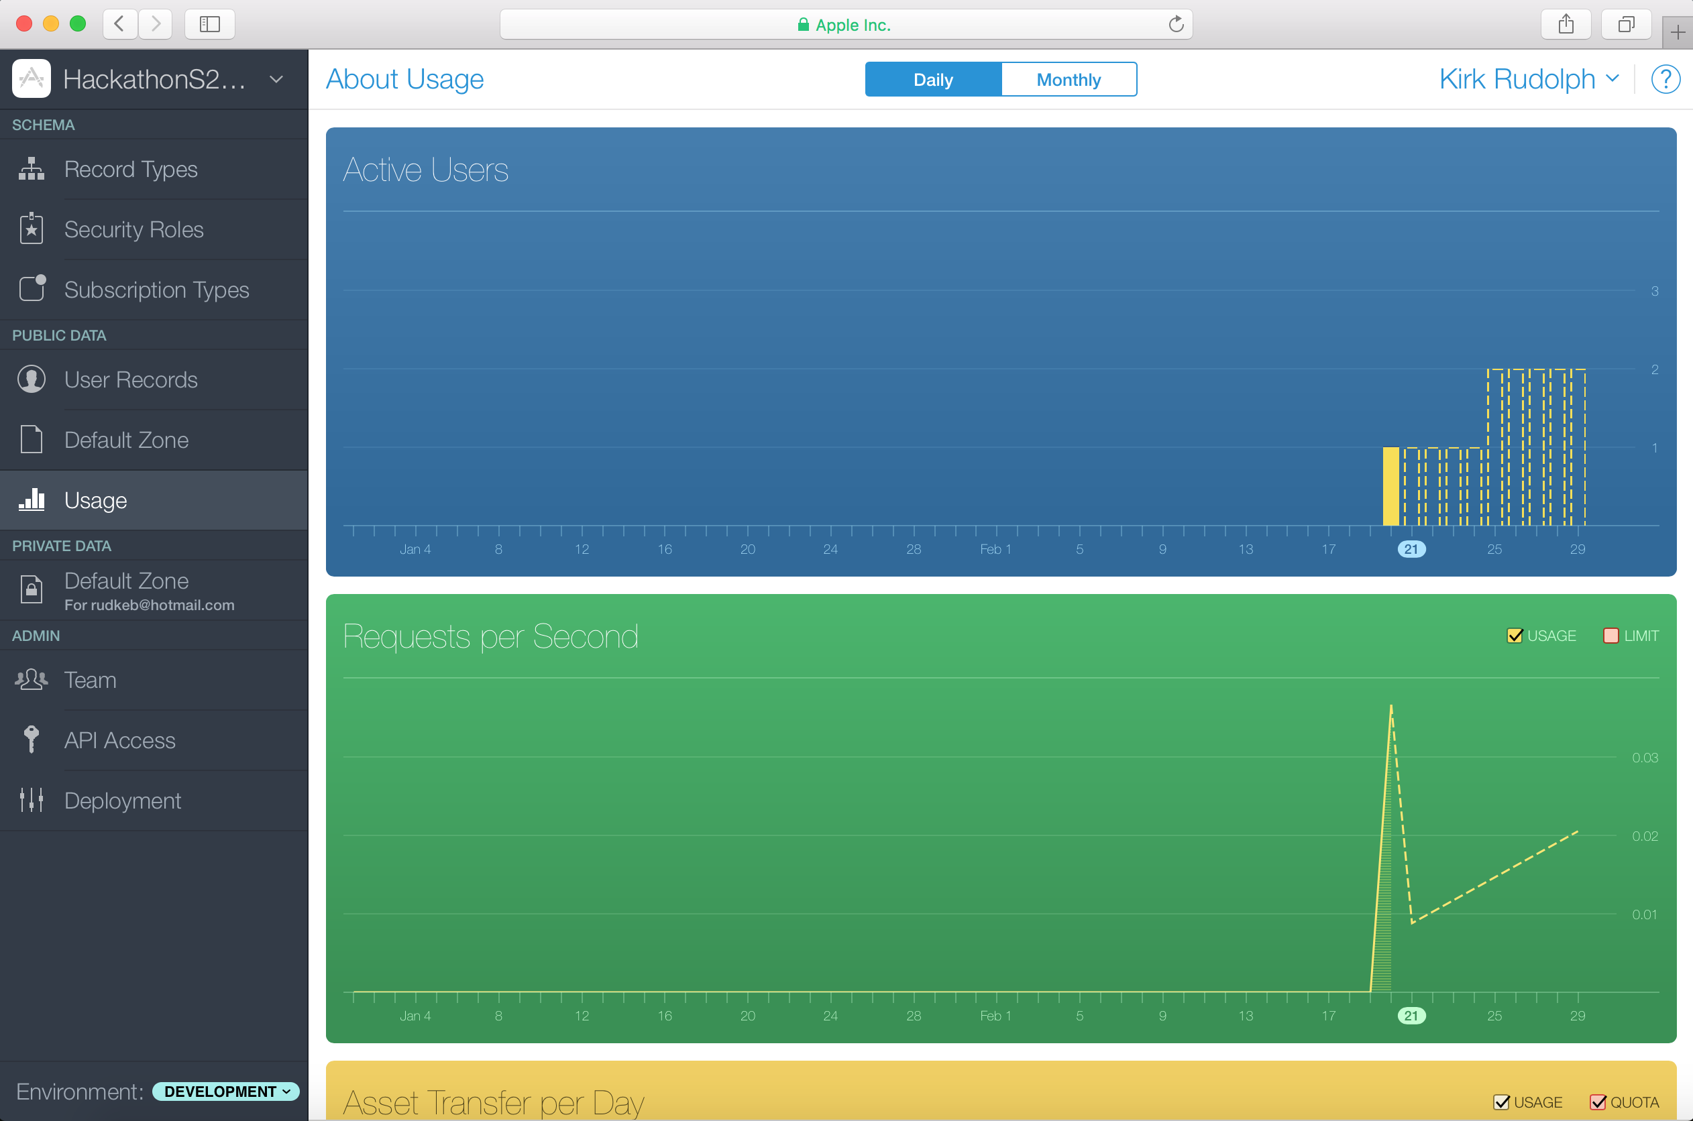Click the API Access key icon
Screen dimensions: 1693x1121
(32, 740)
